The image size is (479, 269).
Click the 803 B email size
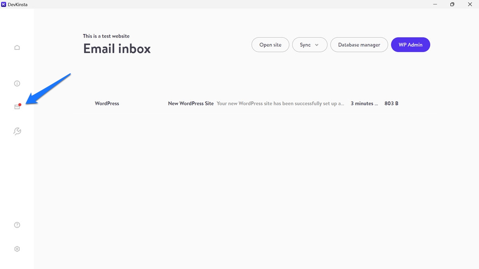click(391, 103)
